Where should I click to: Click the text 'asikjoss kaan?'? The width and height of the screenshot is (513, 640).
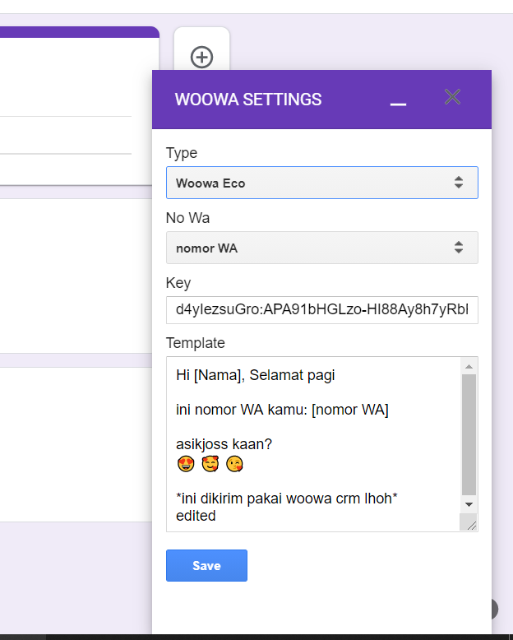pos(224,444)
